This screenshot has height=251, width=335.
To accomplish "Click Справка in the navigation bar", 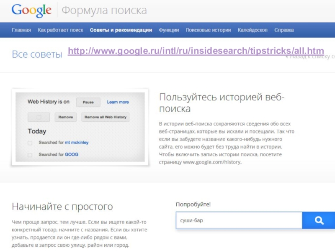I will pos(284,30).
